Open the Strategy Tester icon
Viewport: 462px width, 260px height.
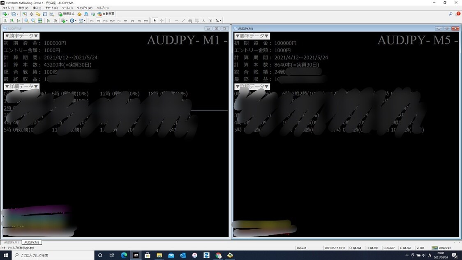coord(51,14)
